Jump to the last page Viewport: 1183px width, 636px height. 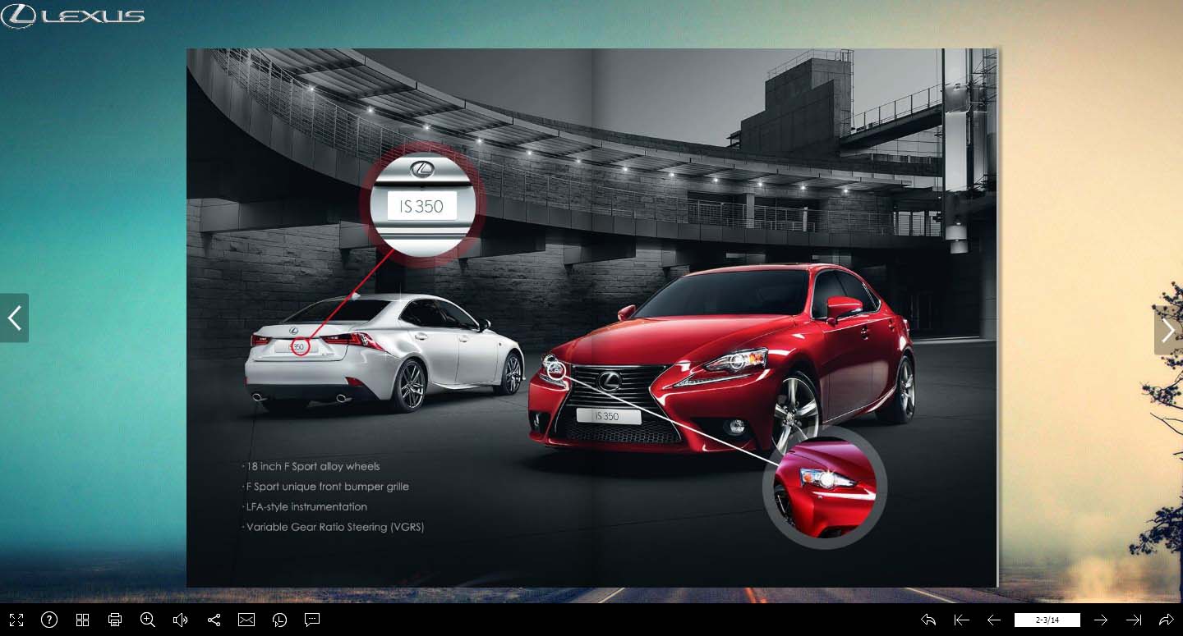(x=1134, y=620)
